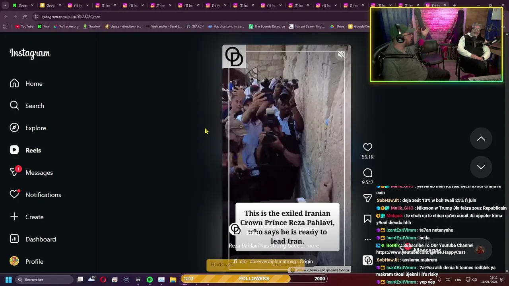
Task: Open the Task View taskbar icon
Action: pyautogui.click(x=80, y=280)
